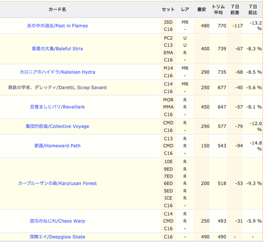Select the -13.2 % change value

point(256,26)
